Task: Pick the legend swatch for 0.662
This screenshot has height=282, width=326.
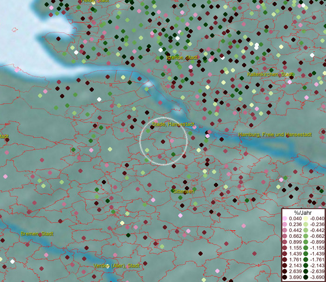Action: [x=285, y=236]
